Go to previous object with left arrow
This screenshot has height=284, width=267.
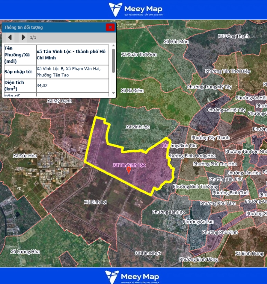[10, 37]
